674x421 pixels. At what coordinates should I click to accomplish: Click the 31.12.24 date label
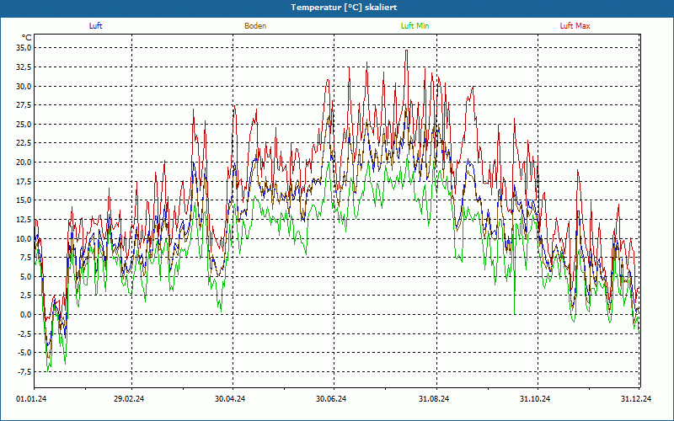[636, 399]
